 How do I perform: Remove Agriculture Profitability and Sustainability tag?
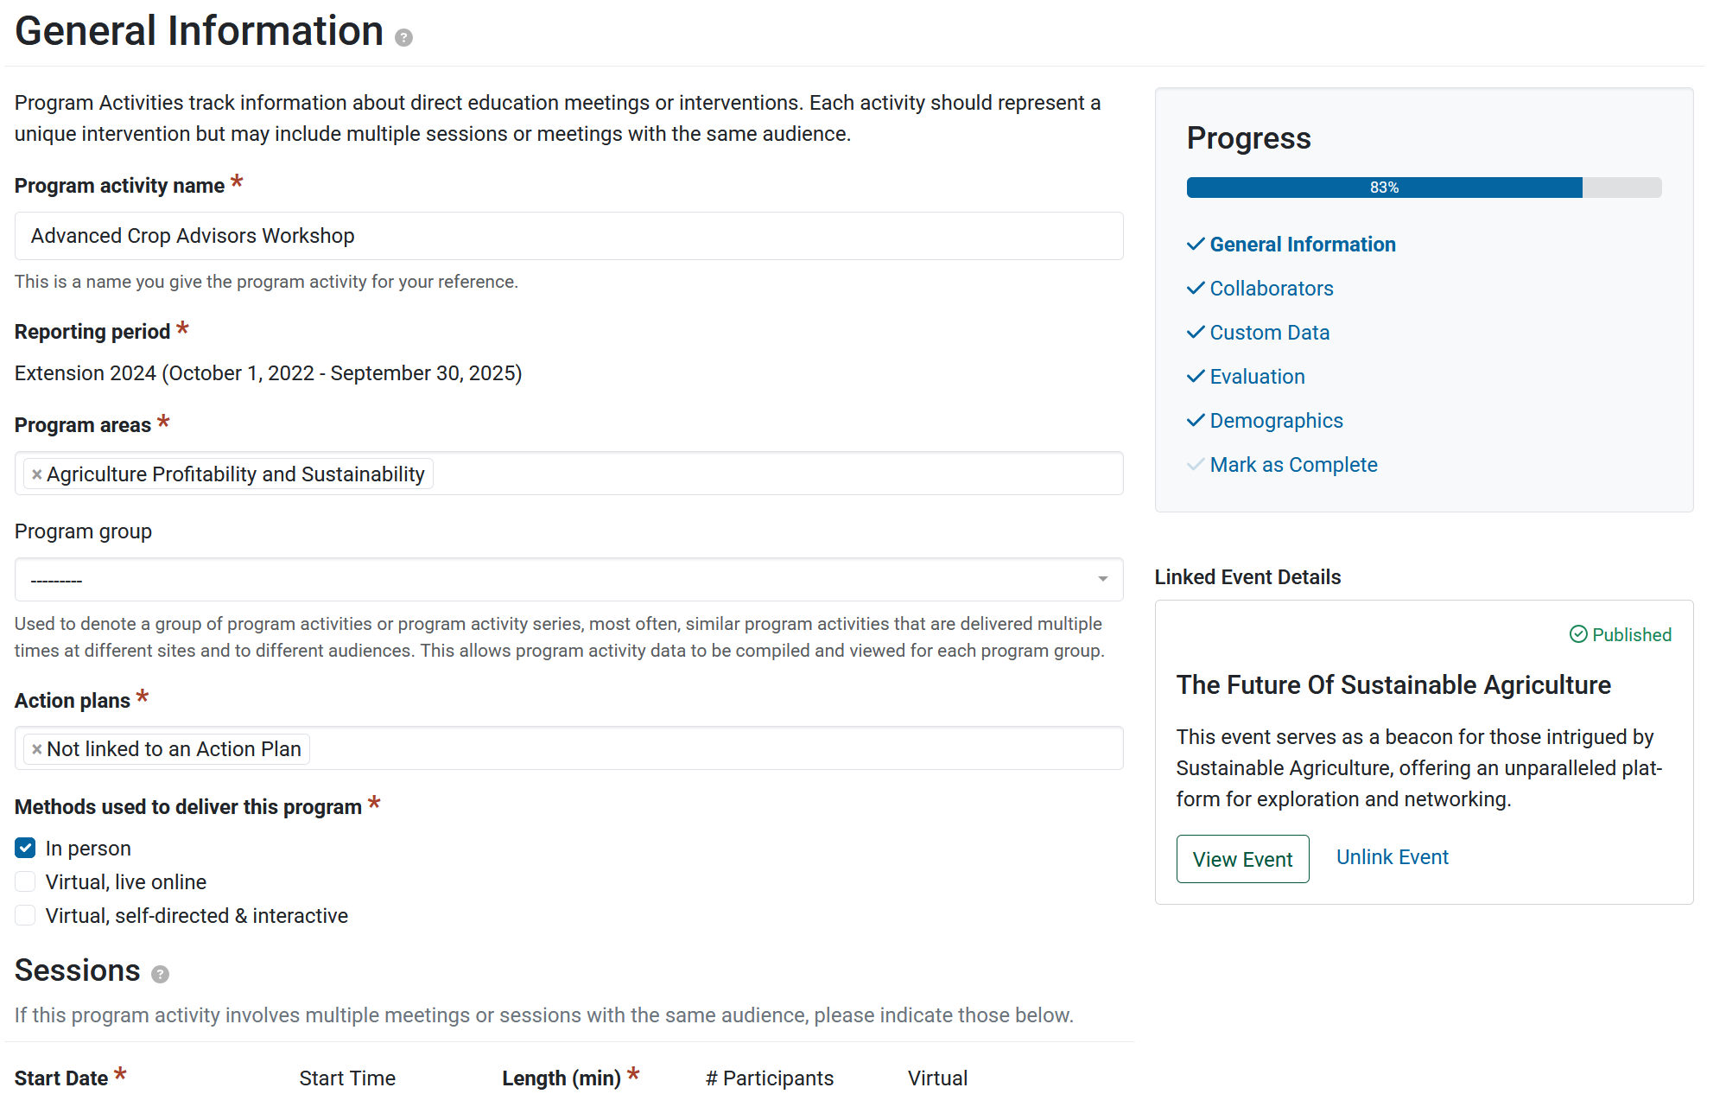[x=36, y=474]
